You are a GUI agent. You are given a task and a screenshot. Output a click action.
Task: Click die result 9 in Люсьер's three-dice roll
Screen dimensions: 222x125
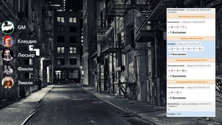(177, 71)
